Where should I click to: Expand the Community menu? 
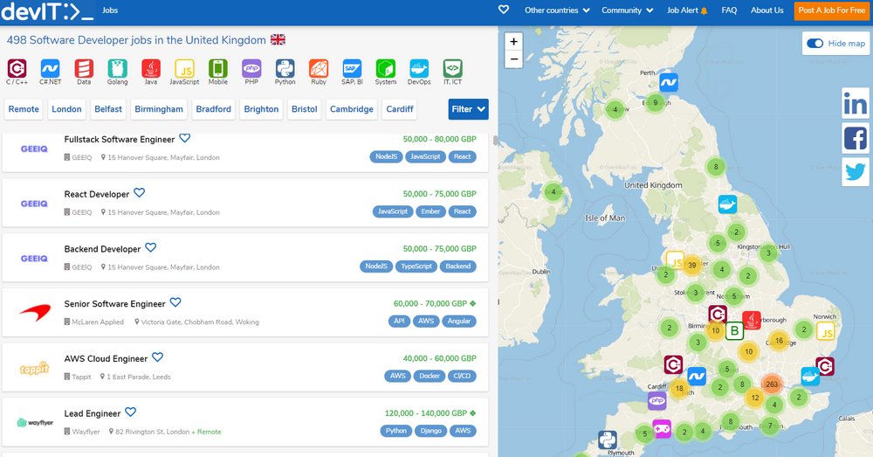(628, 10)
